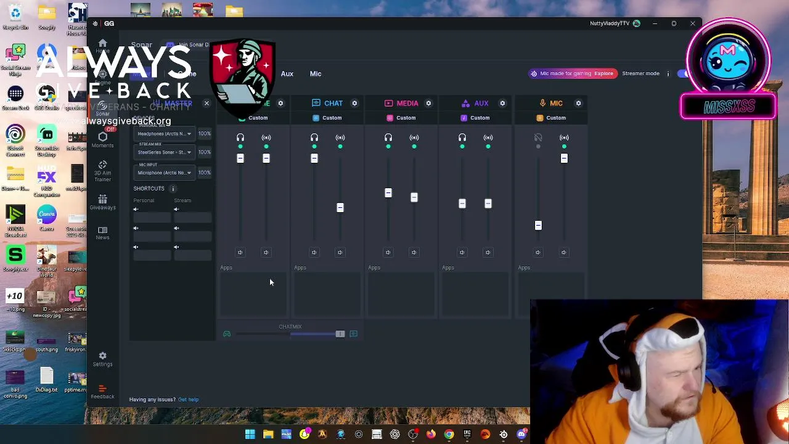789x444 pixels.
Task: Open Feedback in the sidebar
Action: [102, 392]
